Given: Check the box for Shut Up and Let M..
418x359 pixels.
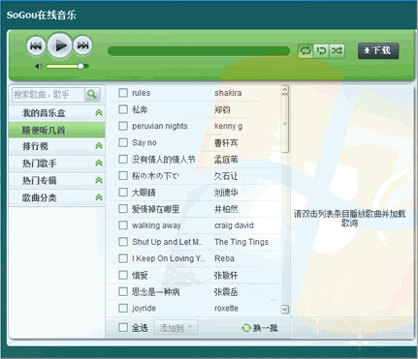Looking at the screenshot, I should [123, 242].
